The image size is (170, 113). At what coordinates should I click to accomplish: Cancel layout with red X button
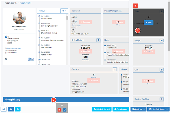pyautogui.click(x=59, y=110)
